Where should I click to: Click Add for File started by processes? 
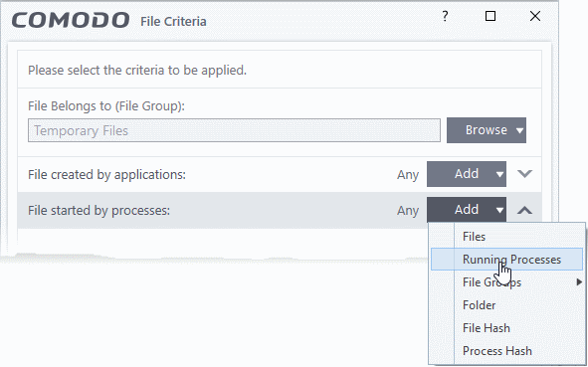point(467,210)
